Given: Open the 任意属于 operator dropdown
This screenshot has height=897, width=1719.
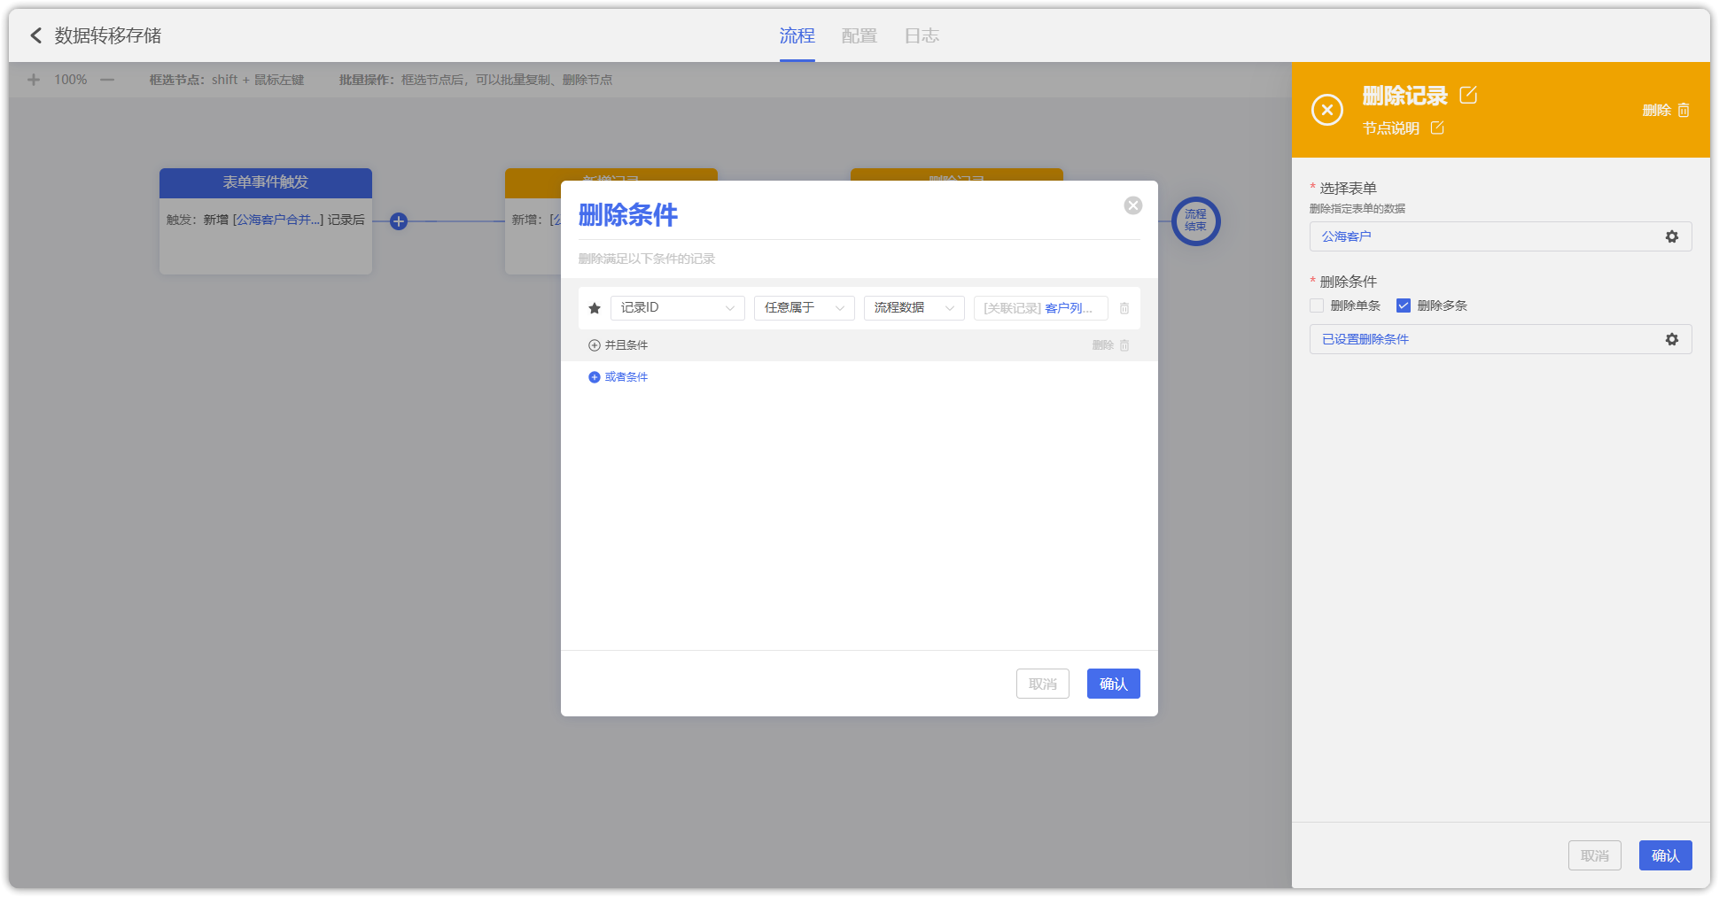Looking at the screenshot, I should click(804, 307).
